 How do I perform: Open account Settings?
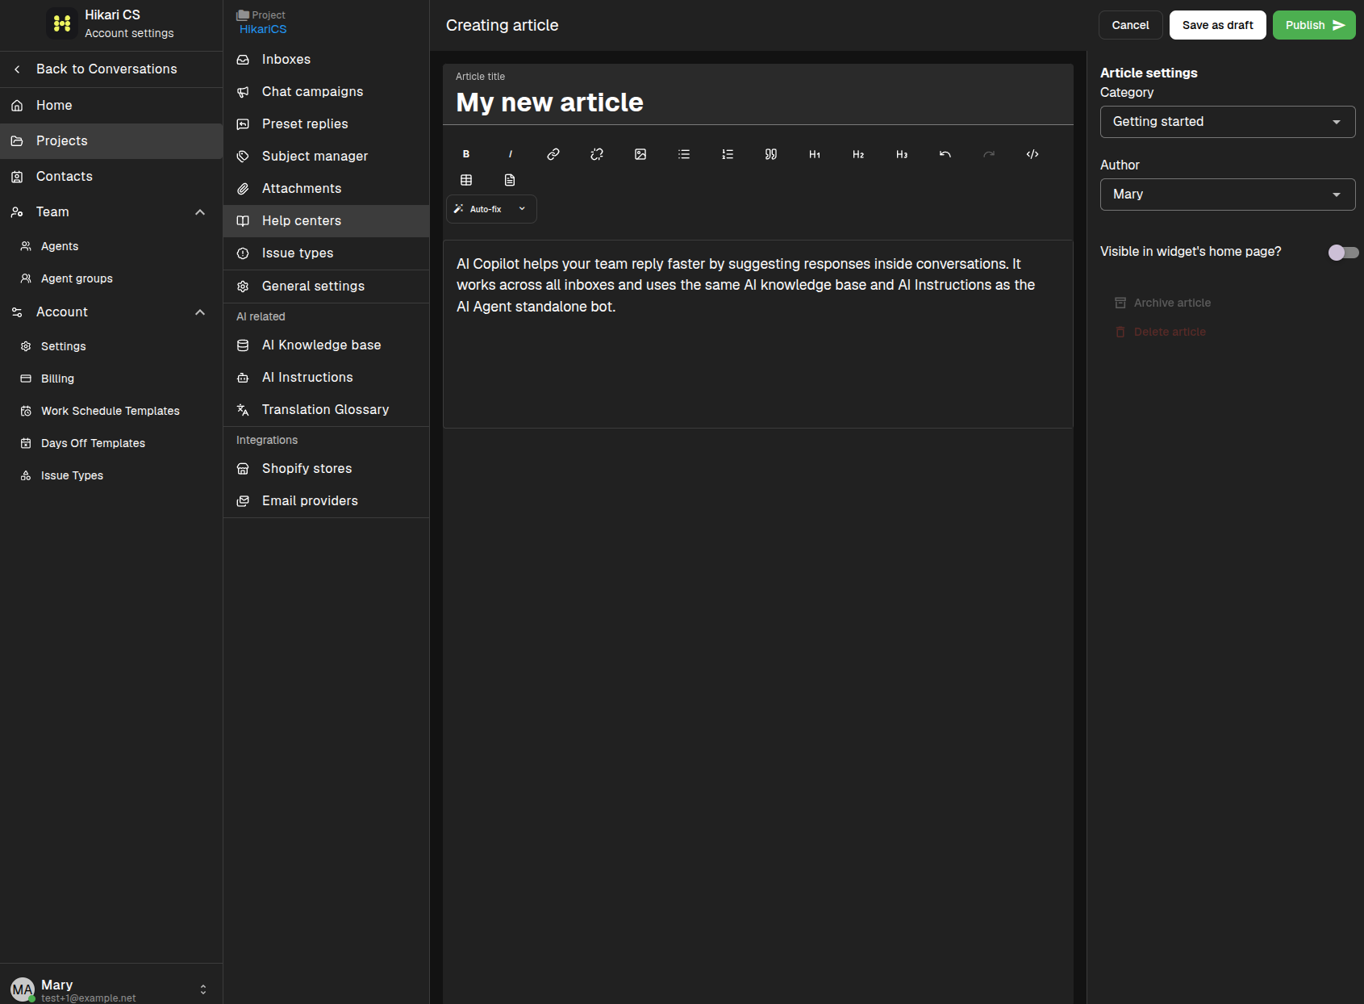[111, 346]
